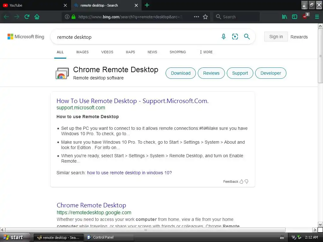Image resolution: width=323 pixels, height=242 pixels.
Task: Click in the Bing search query box
Action: [136, 37]
